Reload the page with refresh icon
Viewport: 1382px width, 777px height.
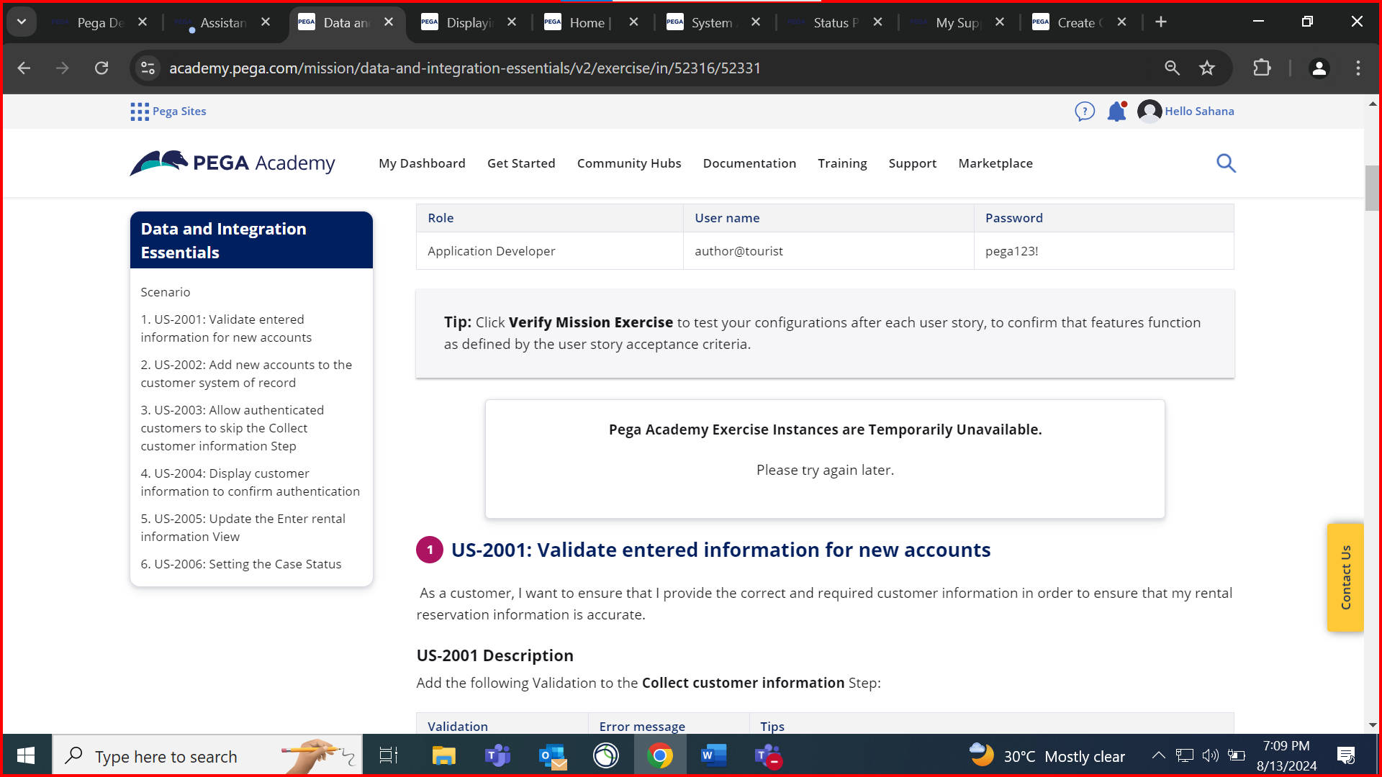pyautogui.click(x=101, y=68)
